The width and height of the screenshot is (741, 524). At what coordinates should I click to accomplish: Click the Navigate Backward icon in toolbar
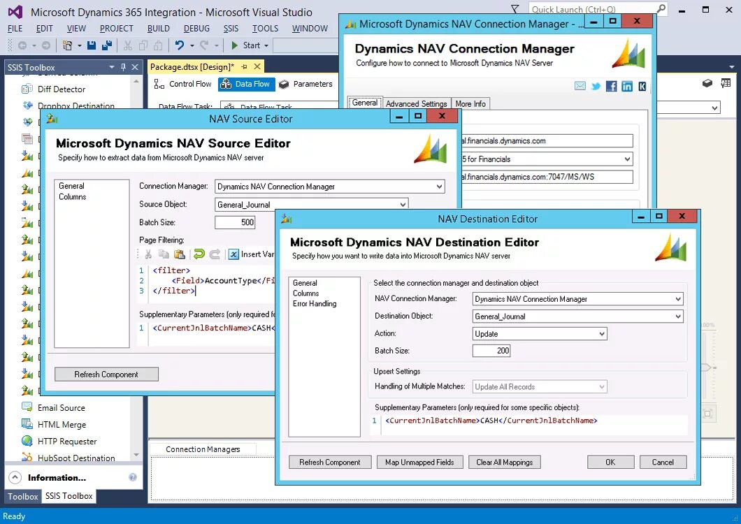(x=22, y=45)
